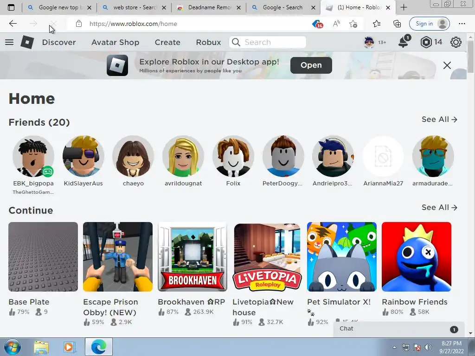Open the Roblox hamburger navigation menu
The width and height of the screenshot is (475, 356).
(x=9, y=42)
